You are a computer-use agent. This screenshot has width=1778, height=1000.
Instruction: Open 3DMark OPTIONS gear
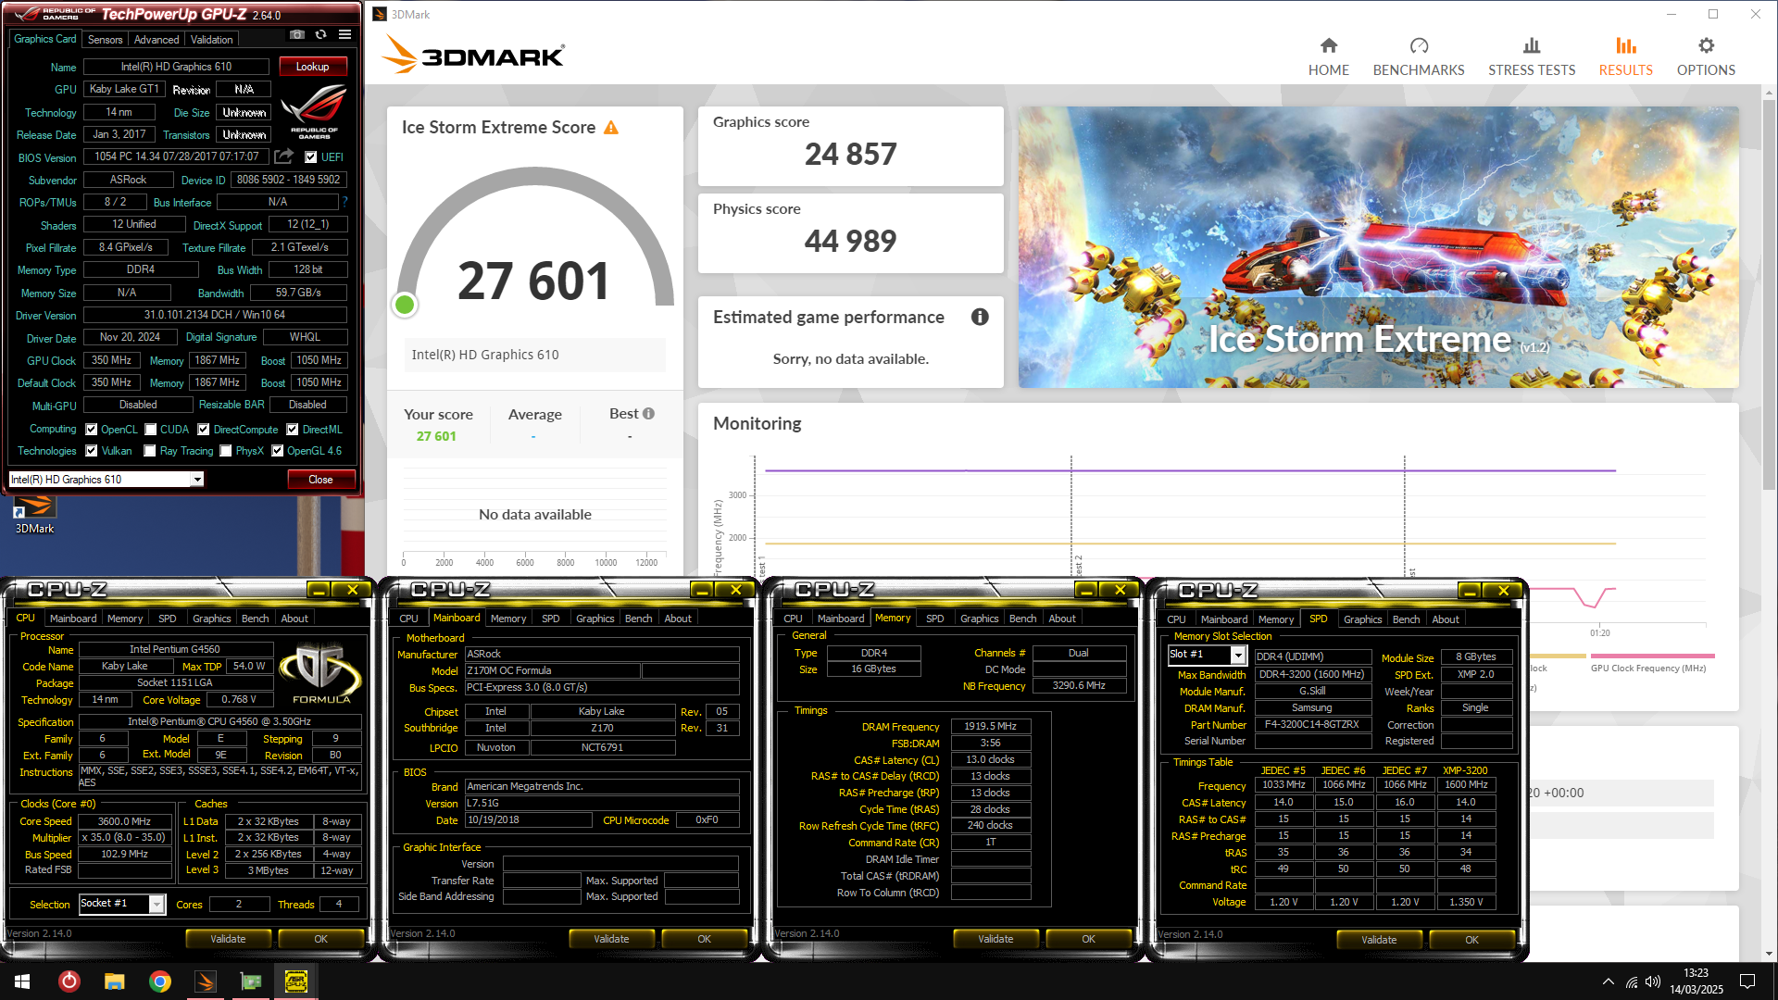coord(1706,56)
